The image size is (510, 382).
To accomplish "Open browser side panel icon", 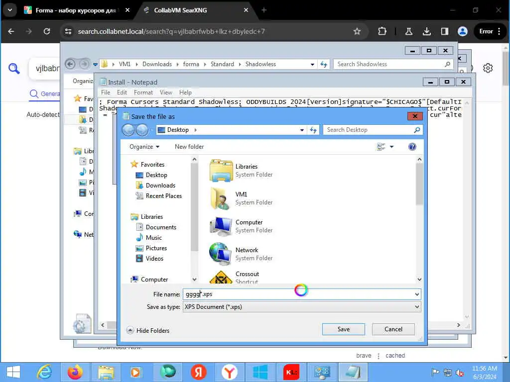I will point(445,31).
